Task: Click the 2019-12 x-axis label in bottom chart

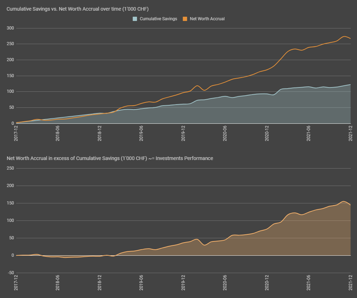Action: click(183, 283)
